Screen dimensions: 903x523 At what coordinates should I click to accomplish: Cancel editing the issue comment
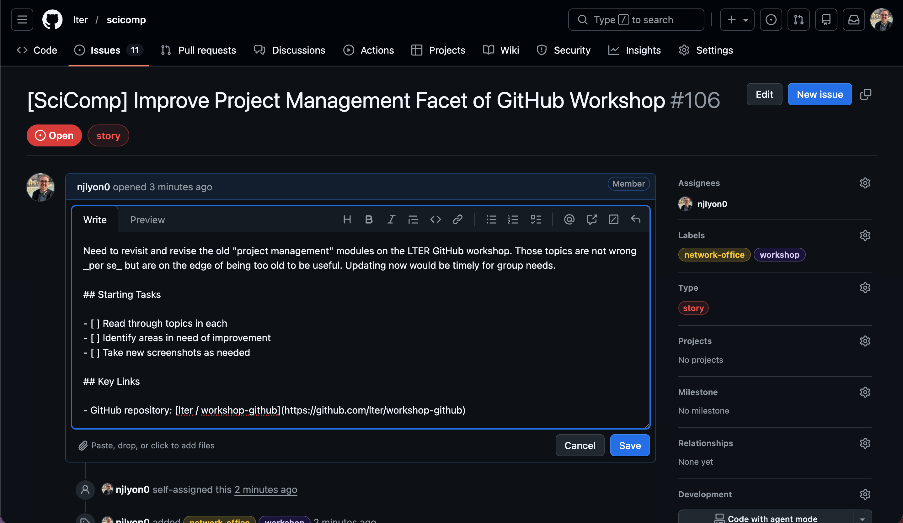click(580, 445)
